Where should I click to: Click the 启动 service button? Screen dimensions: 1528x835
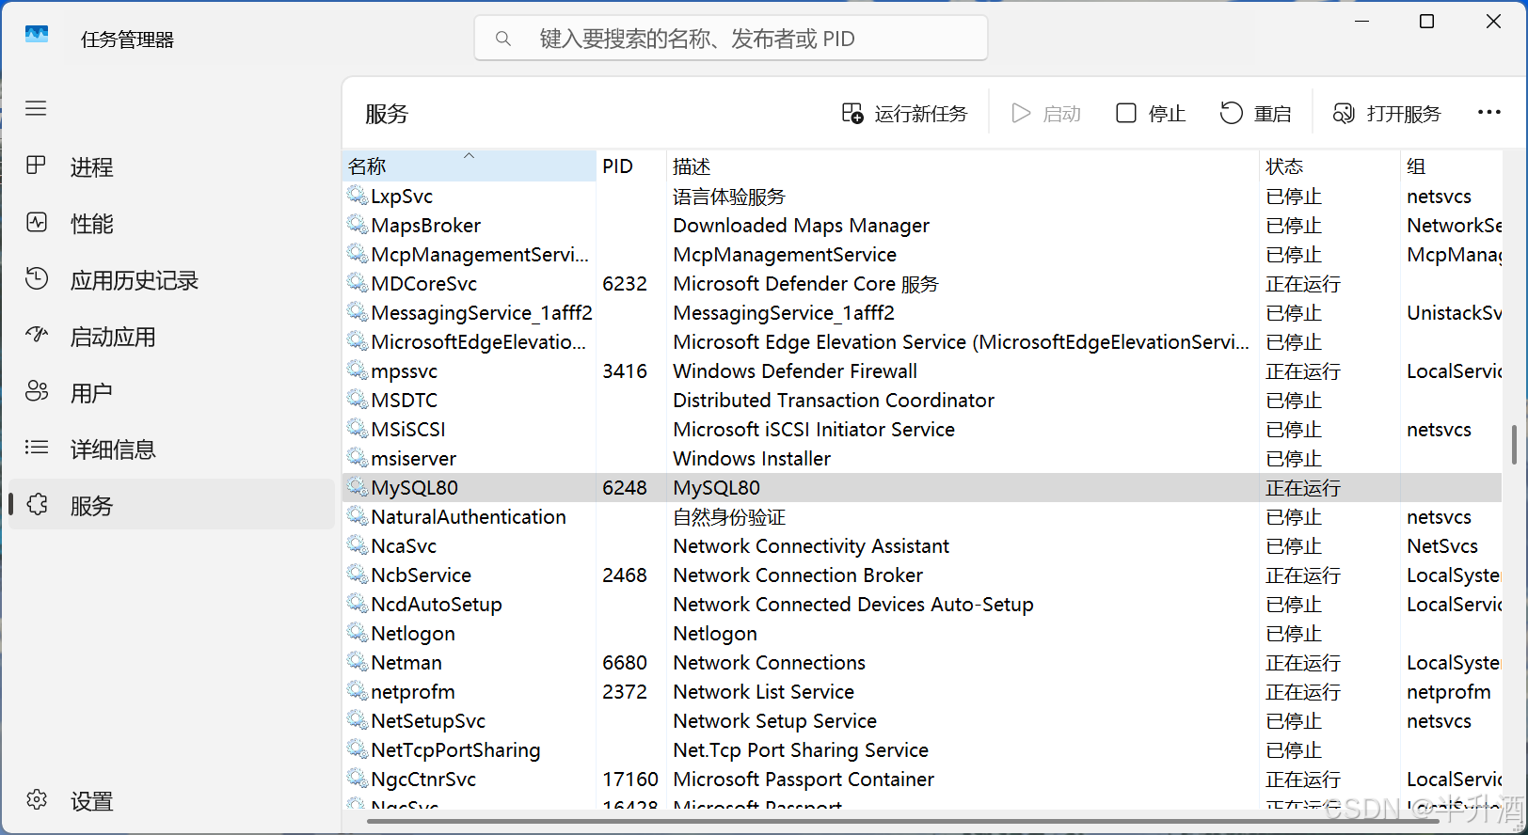tap(1046, 114)
